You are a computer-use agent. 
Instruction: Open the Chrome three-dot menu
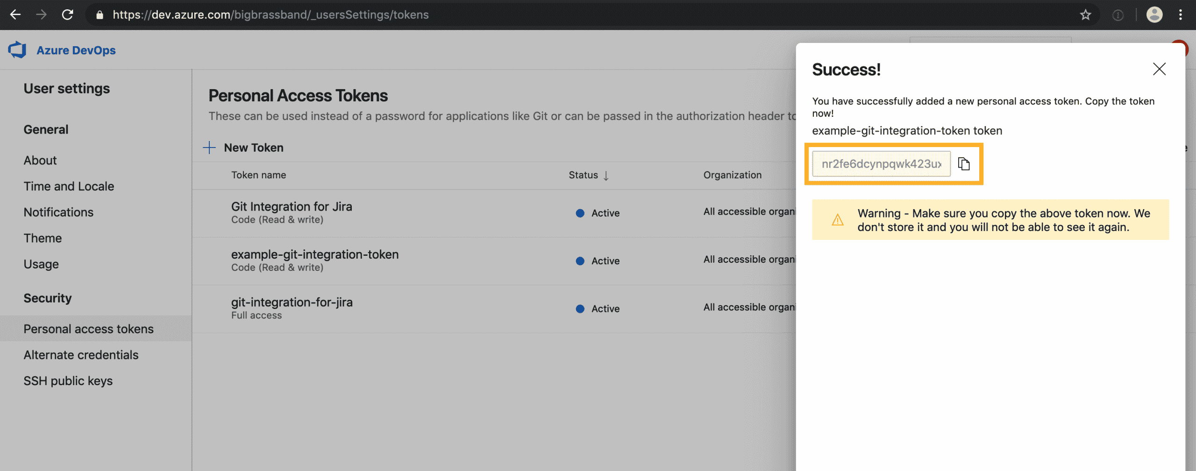1181,15
